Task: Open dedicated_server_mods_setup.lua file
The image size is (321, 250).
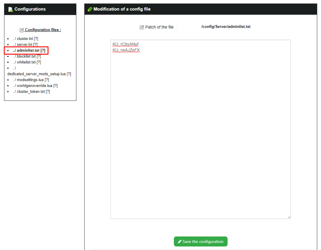Action: pyautogui.click(x=36, y=74)
